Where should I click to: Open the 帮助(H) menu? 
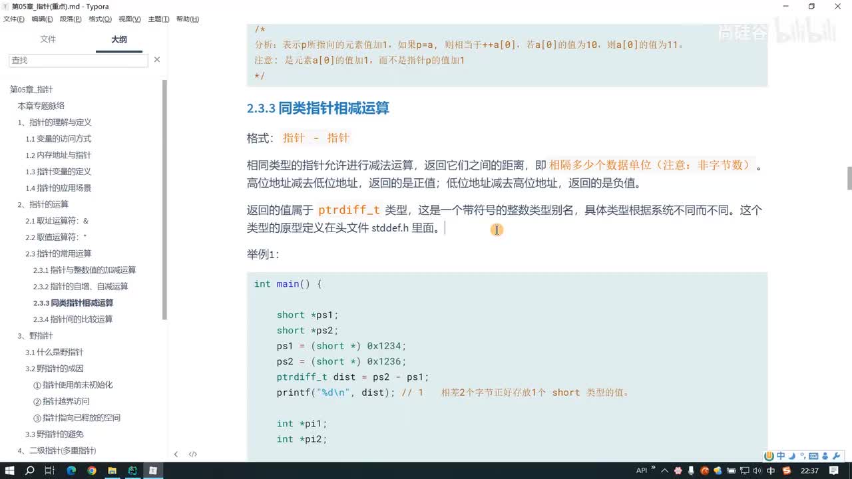point(188,19)
